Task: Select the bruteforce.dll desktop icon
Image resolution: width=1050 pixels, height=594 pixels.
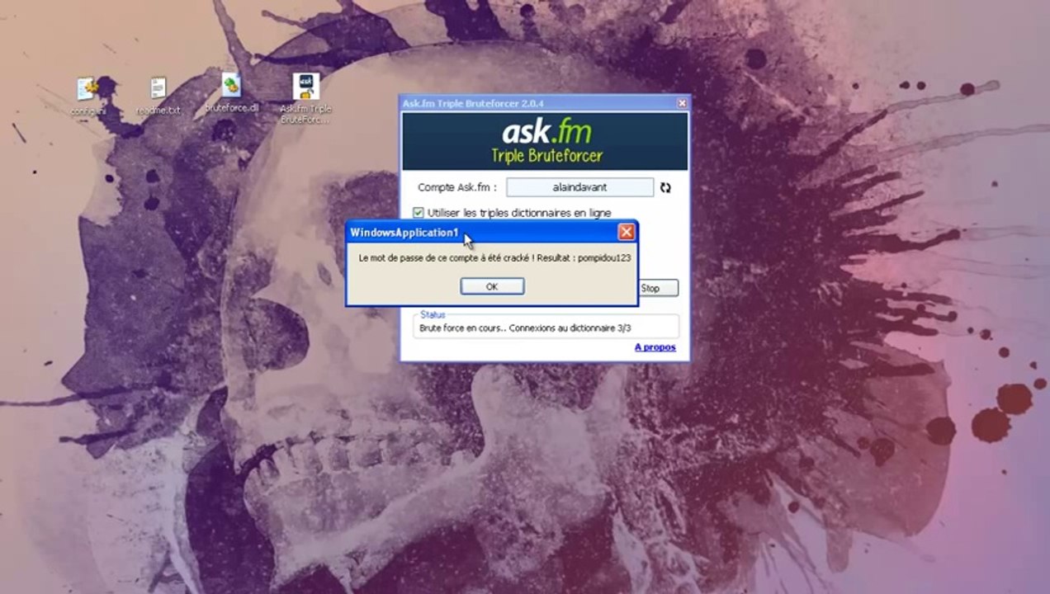Action: tap(231, 93)
